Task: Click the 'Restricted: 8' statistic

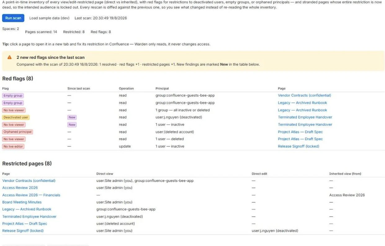Action: 74,32
